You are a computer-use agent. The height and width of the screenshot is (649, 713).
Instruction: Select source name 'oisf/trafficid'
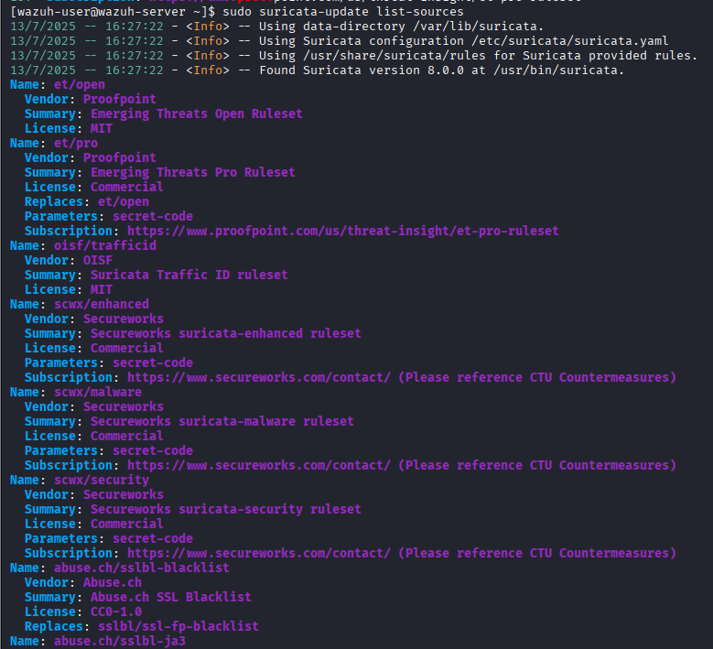click(x=105, y=245)
